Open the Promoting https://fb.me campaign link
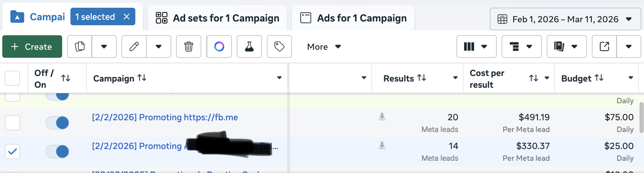 (165, 117)
